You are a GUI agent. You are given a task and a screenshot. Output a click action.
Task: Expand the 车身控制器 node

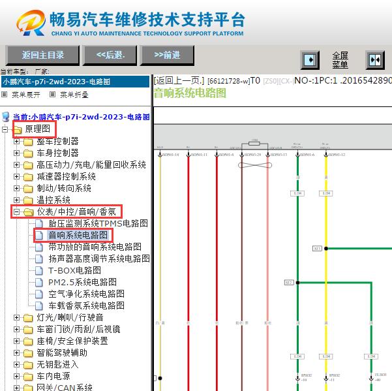click(x=16, y=153)
